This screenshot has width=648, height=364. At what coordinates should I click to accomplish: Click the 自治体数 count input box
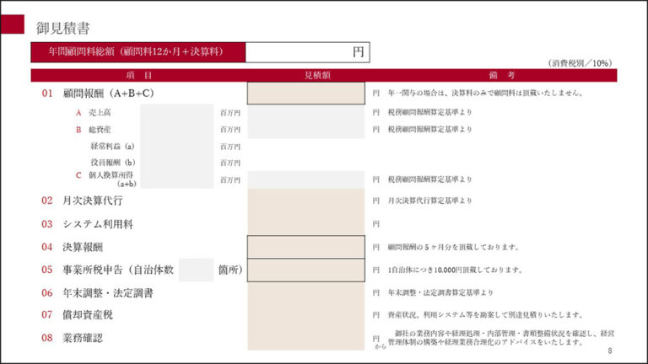(x=196, y=270)
